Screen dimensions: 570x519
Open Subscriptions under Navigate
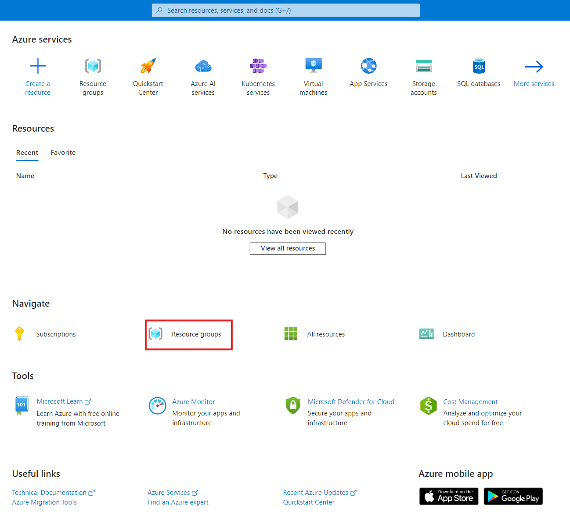[56, 334]
